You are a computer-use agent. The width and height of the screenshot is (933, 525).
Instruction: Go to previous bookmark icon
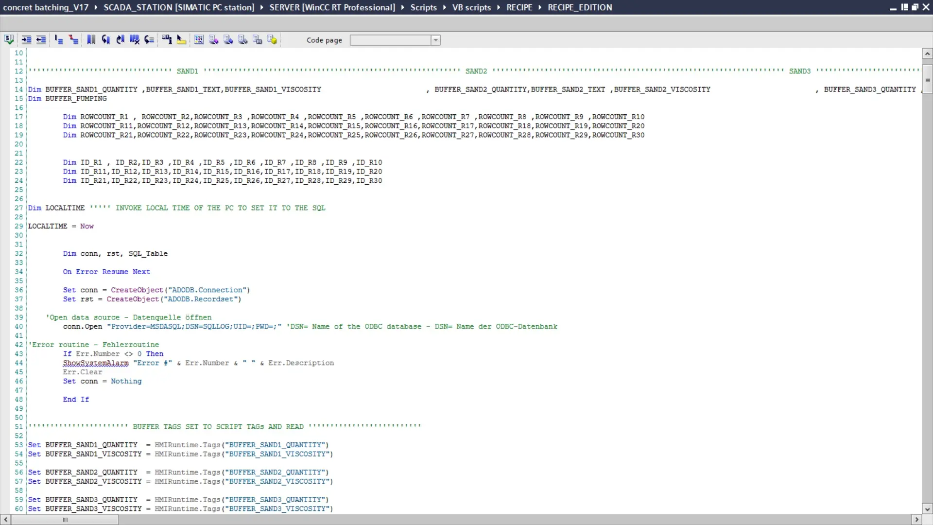(x=105, y=40)
